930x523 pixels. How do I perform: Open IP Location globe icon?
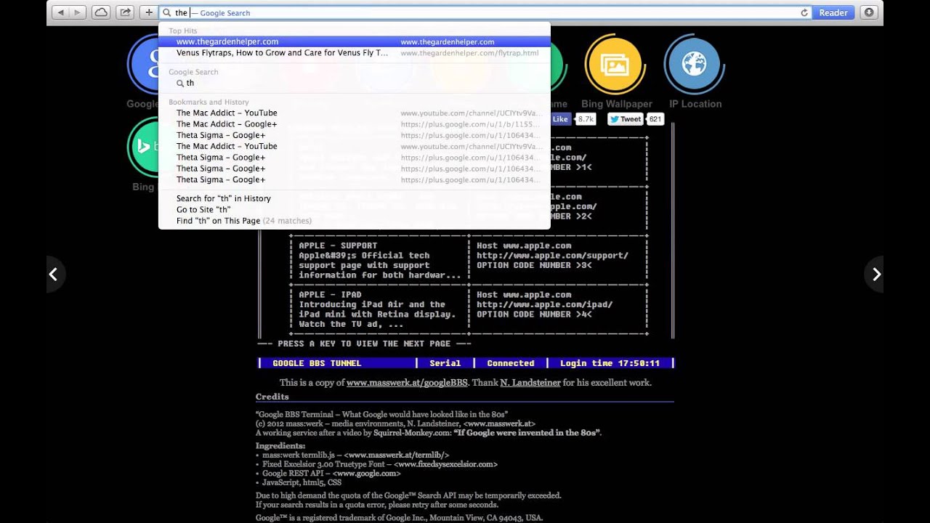[x=695, y=64]
